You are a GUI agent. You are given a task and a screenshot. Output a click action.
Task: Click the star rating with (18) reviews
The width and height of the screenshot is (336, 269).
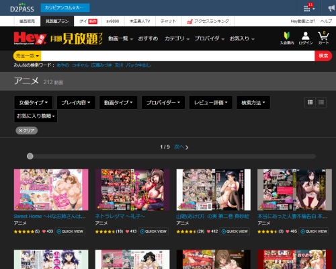coord(109,231)
